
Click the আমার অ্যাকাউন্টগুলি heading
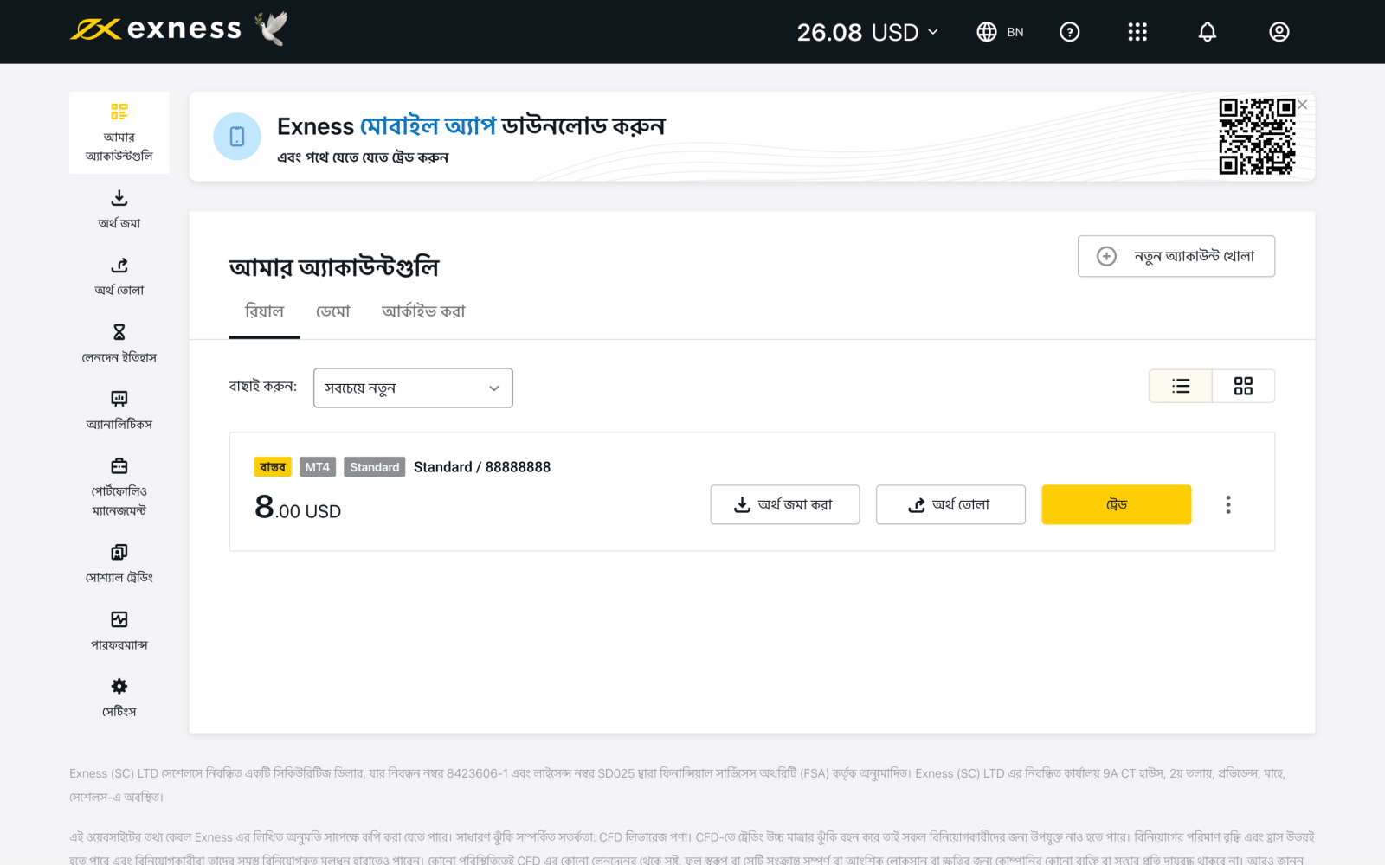334,266
